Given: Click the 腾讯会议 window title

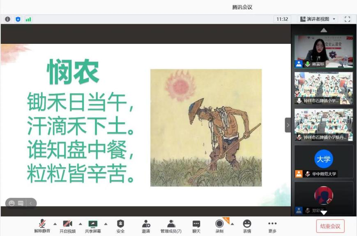Looking at the screenshot, I should click(x=242, y=7).
